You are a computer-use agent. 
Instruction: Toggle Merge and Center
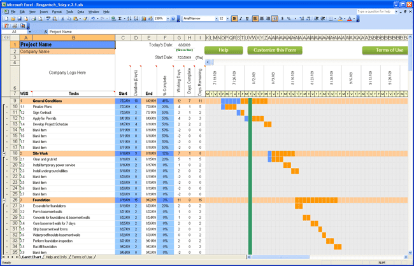point(275,18)
